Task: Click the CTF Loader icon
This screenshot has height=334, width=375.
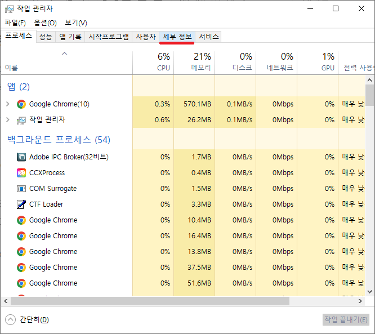Action: [x=21, y=204]
